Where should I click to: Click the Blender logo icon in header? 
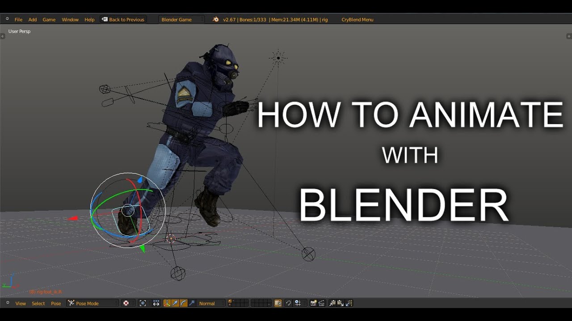216,19
